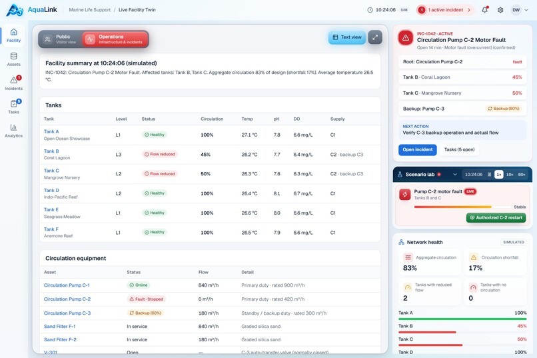Click the AquaLink logo icon
The width and height of the screenshot is (537, 358).
(x=15, y=10)
